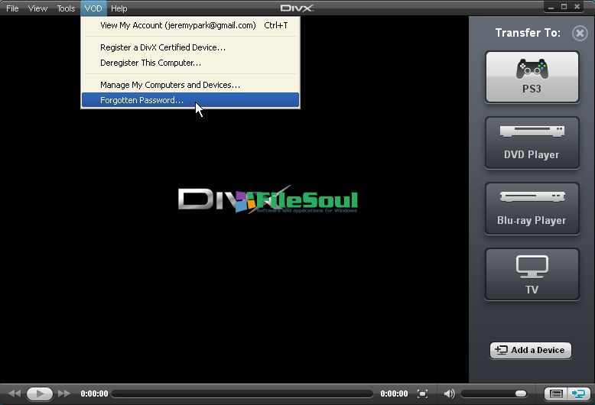Select Blu-ray Player device
The height and width of the screenshot is (405, 595).
532,209
